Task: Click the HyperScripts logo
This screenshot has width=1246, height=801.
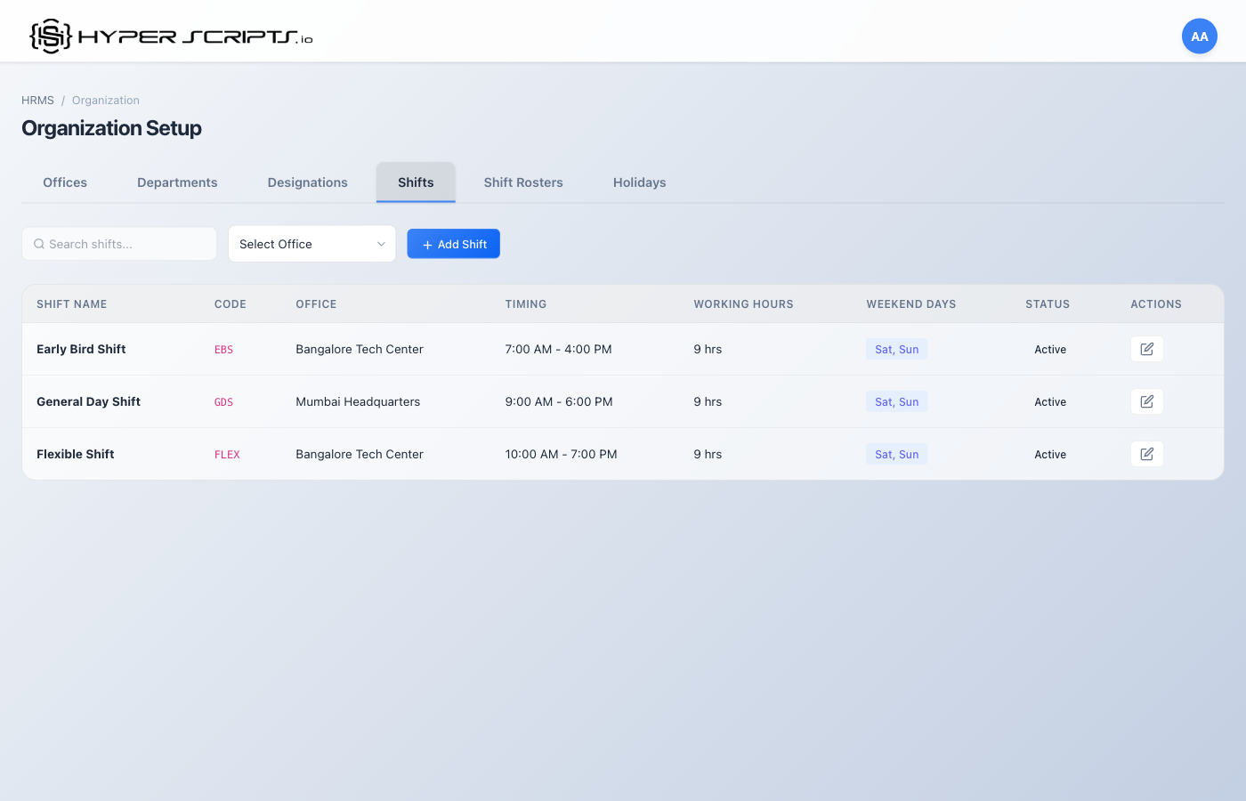Action: tap(171, 36)
